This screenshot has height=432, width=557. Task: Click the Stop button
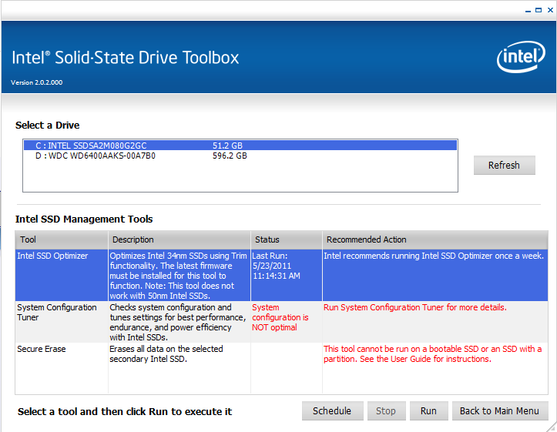[386, 411]
